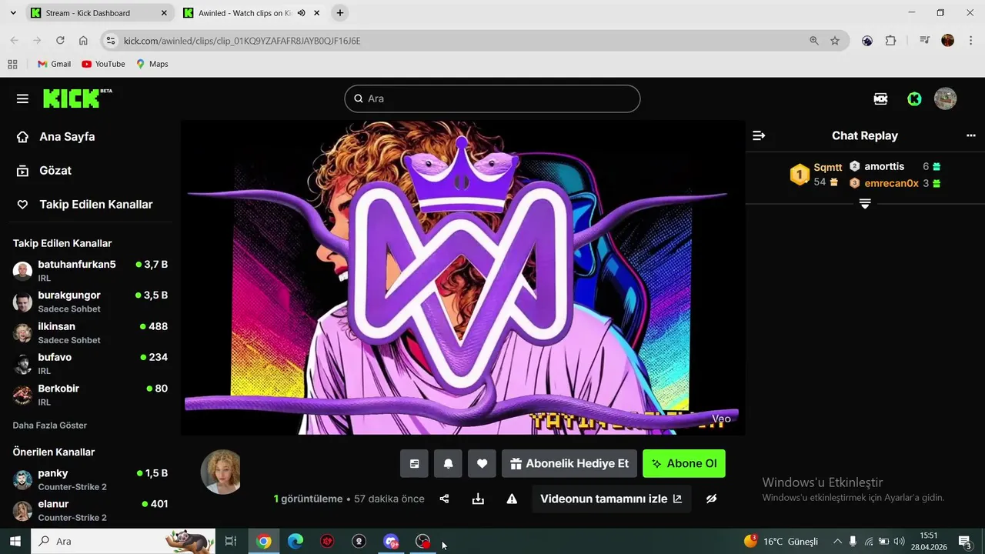Collapse the chat panel arrow icon
The image size is (985, 554).
[759, 135]
